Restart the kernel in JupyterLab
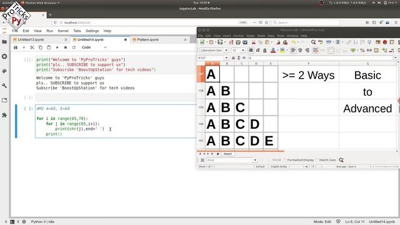Viewport: 400px width, 225px height. tap(74, 47)
